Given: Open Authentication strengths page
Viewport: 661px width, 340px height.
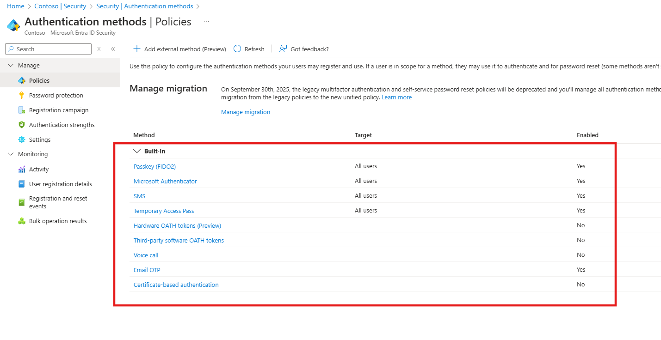Looking at the screenshot, I should pos(62,125).
